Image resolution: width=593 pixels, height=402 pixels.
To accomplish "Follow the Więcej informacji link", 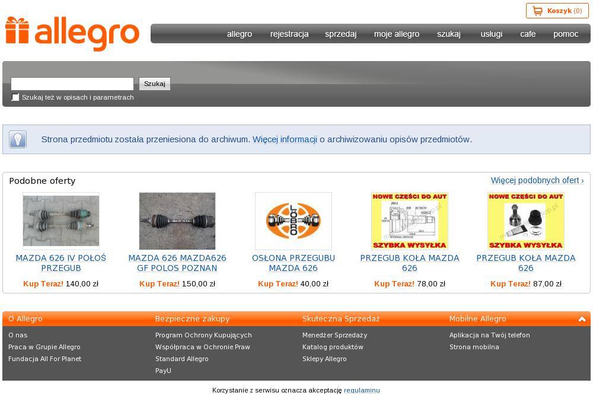I will (285, 139).
